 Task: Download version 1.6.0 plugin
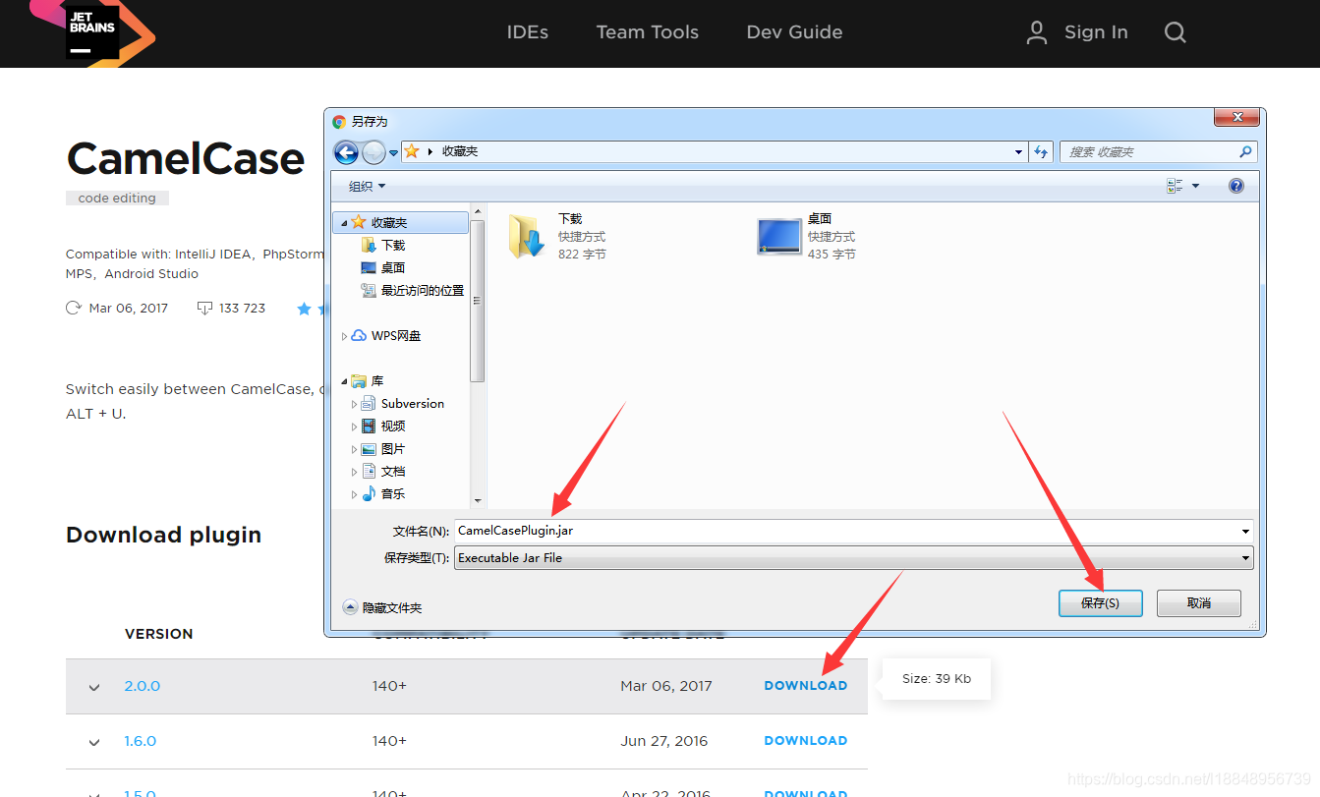(x=806, y=741)
